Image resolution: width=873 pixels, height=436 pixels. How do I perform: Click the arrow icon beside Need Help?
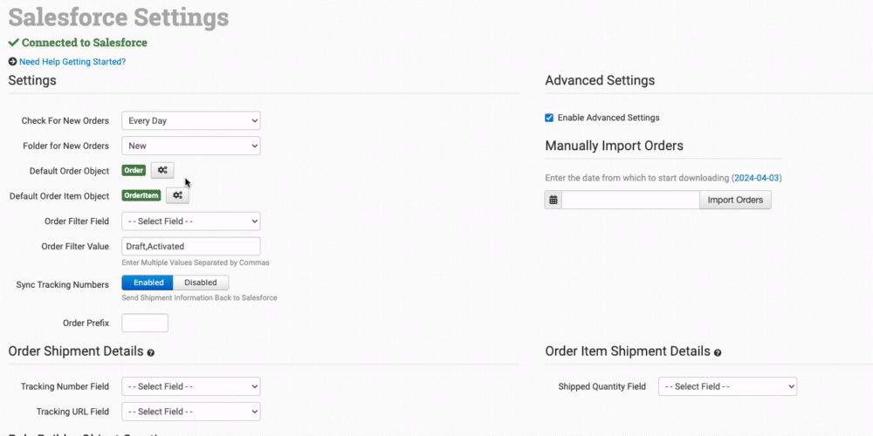coord(12,62)
